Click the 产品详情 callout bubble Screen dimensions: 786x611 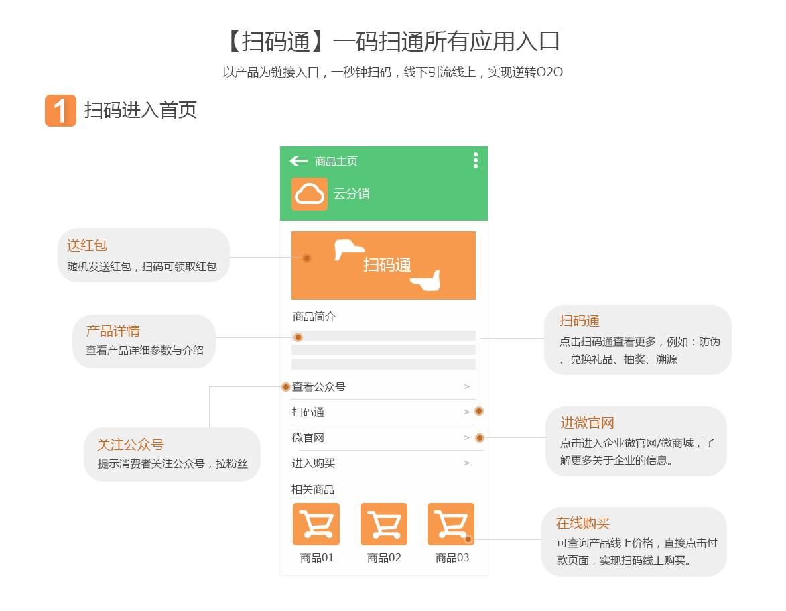(x=143, y=341)
